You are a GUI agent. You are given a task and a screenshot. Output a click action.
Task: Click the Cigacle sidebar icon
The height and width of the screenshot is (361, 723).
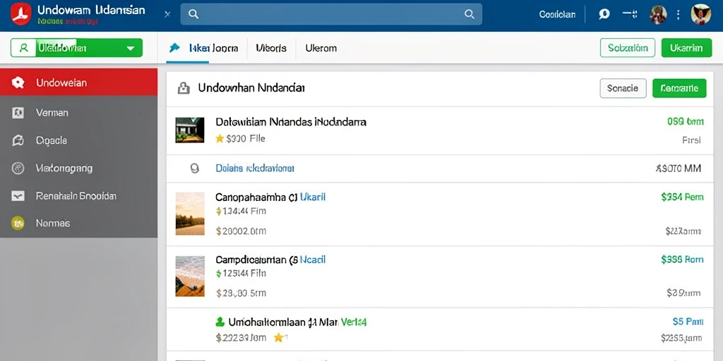point(18,141)
